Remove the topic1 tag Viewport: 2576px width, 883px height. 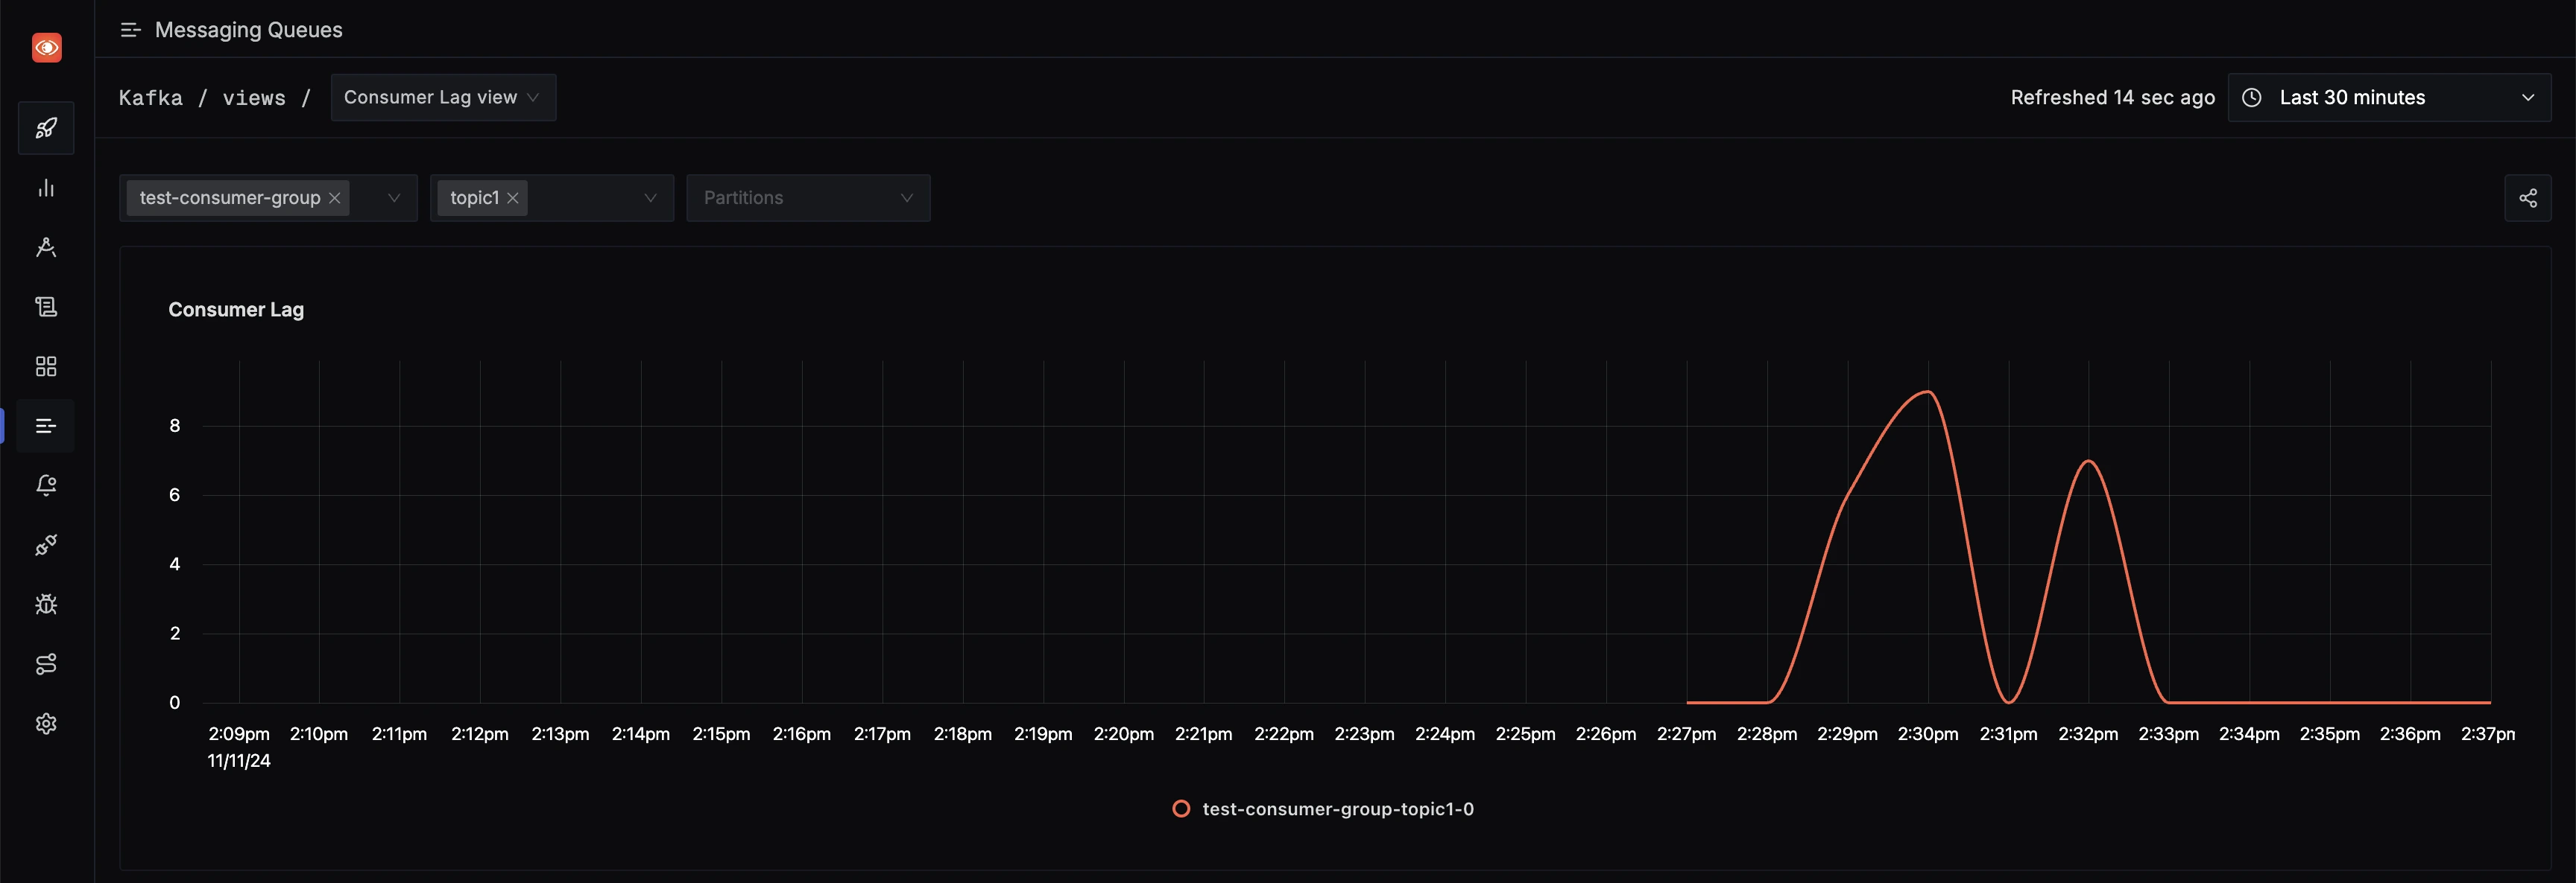[x=513, y=198]
